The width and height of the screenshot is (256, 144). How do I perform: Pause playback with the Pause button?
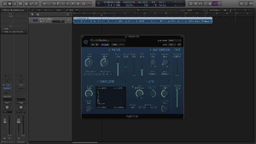click(84, 3)
